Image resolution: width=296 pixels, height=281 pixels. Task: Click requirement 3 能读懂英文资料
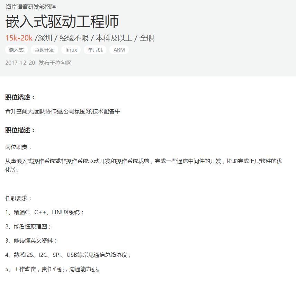click(x=31, y=241)
